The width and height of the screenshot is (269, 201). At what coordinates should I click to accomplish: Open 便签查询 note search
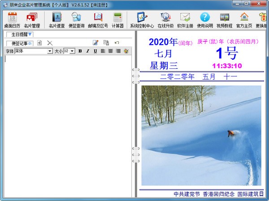pos(76,20)
